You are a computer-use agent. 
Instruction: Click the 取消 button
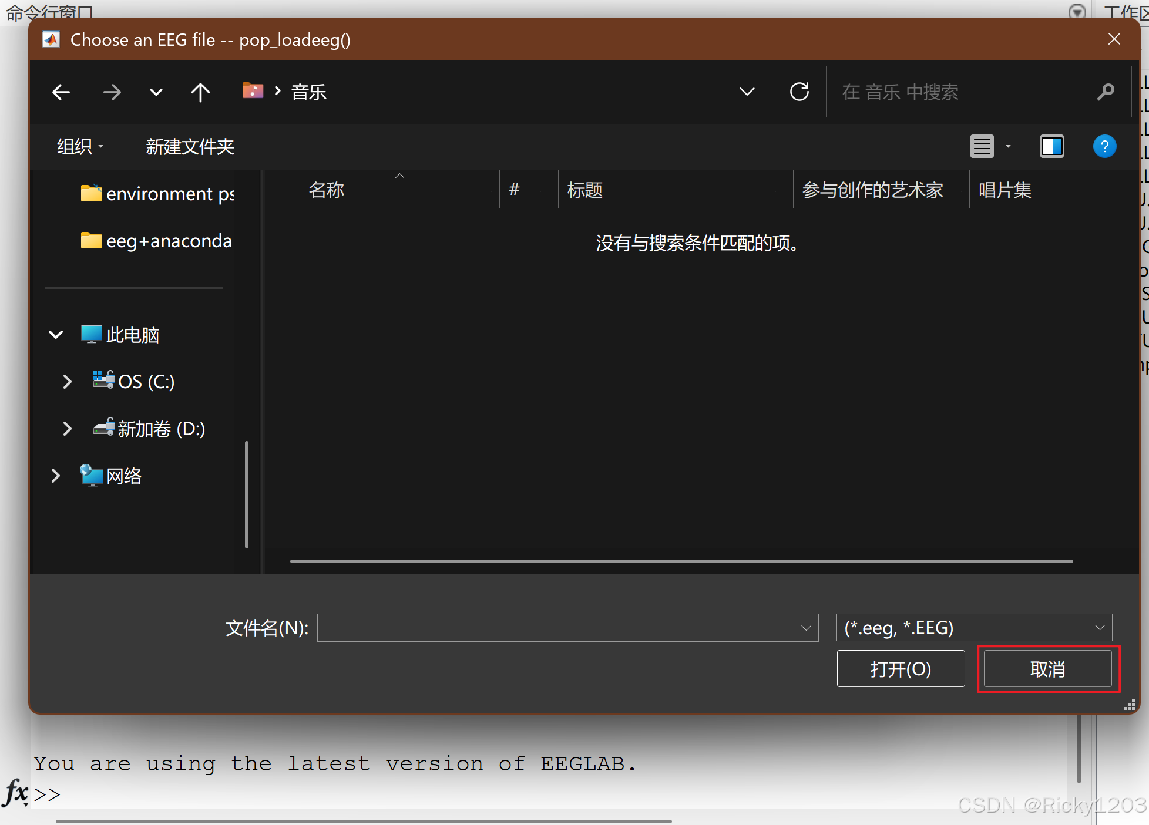pos(1048,669)
